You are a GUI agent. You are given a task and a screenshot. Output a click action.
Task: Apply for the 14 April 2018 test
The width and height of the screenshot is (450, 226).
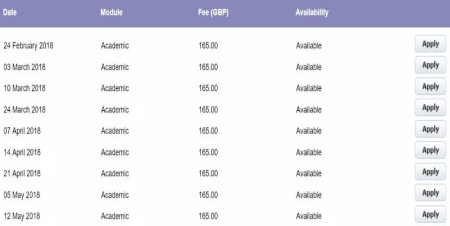click(x=430, y=150)
